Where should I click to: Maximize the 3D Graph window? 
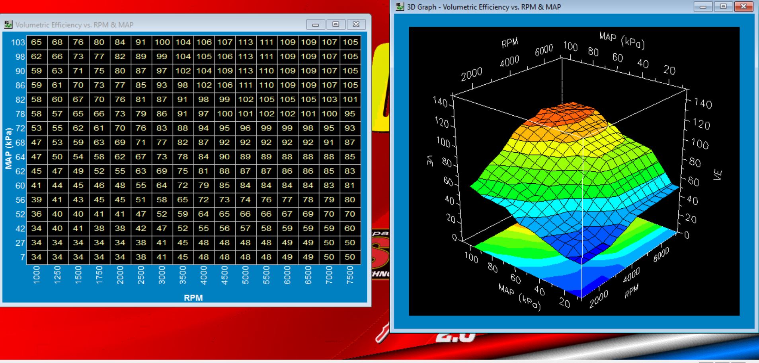(x=723, y=7)
